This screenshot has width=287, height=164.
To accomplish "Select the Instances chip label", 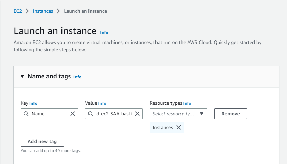I will coord(163,127).
